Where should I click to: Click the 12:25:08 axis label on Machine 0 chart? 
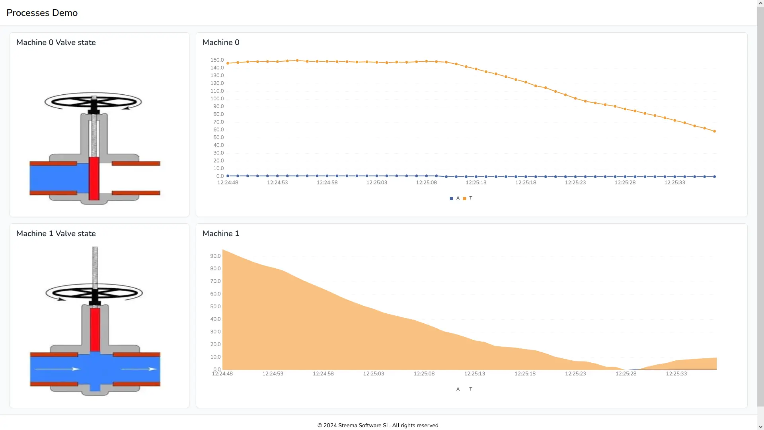tap(426, 182)
